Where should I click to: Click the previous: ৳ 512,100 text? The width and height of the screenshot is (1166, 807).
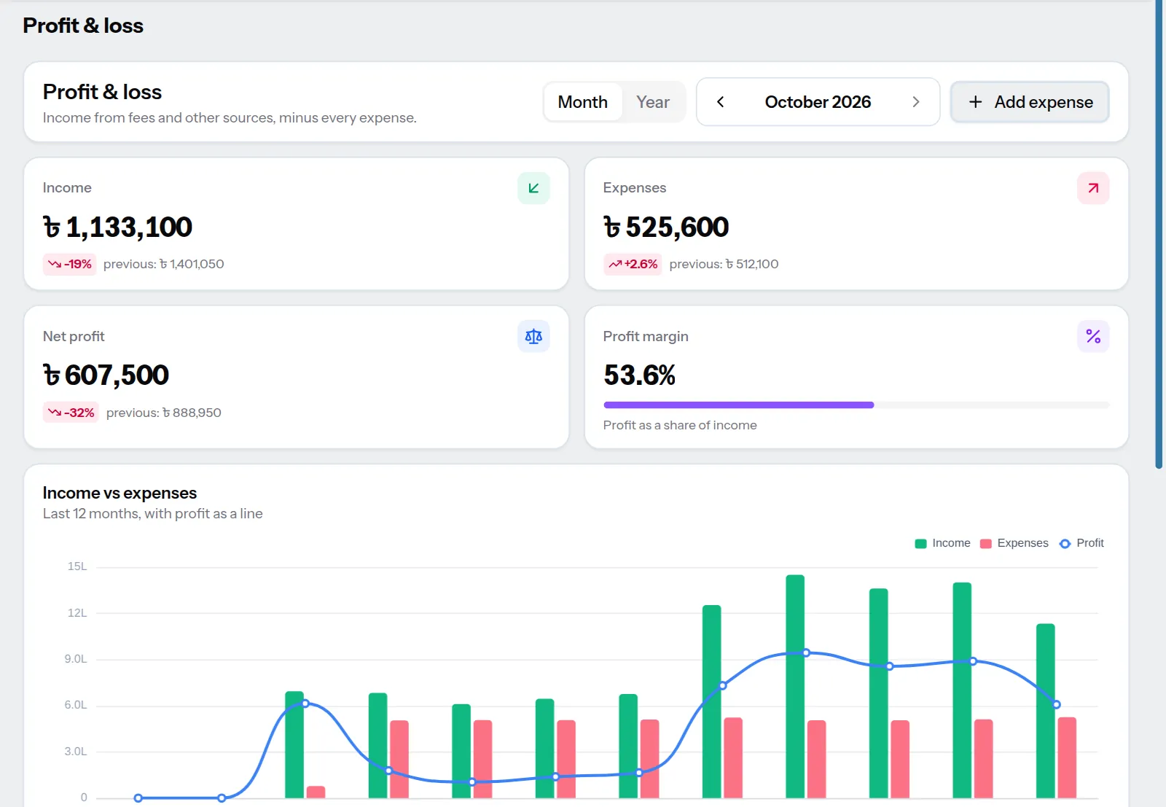pyautogui.click(x=724, y=264)
